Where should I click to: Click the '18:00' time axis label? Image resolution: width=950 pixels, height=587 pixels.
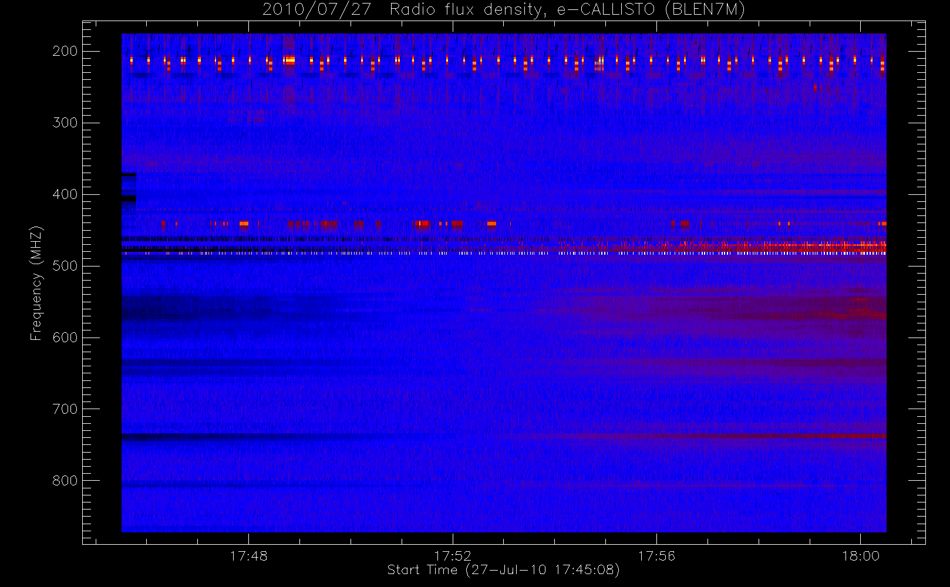[861, 556]
